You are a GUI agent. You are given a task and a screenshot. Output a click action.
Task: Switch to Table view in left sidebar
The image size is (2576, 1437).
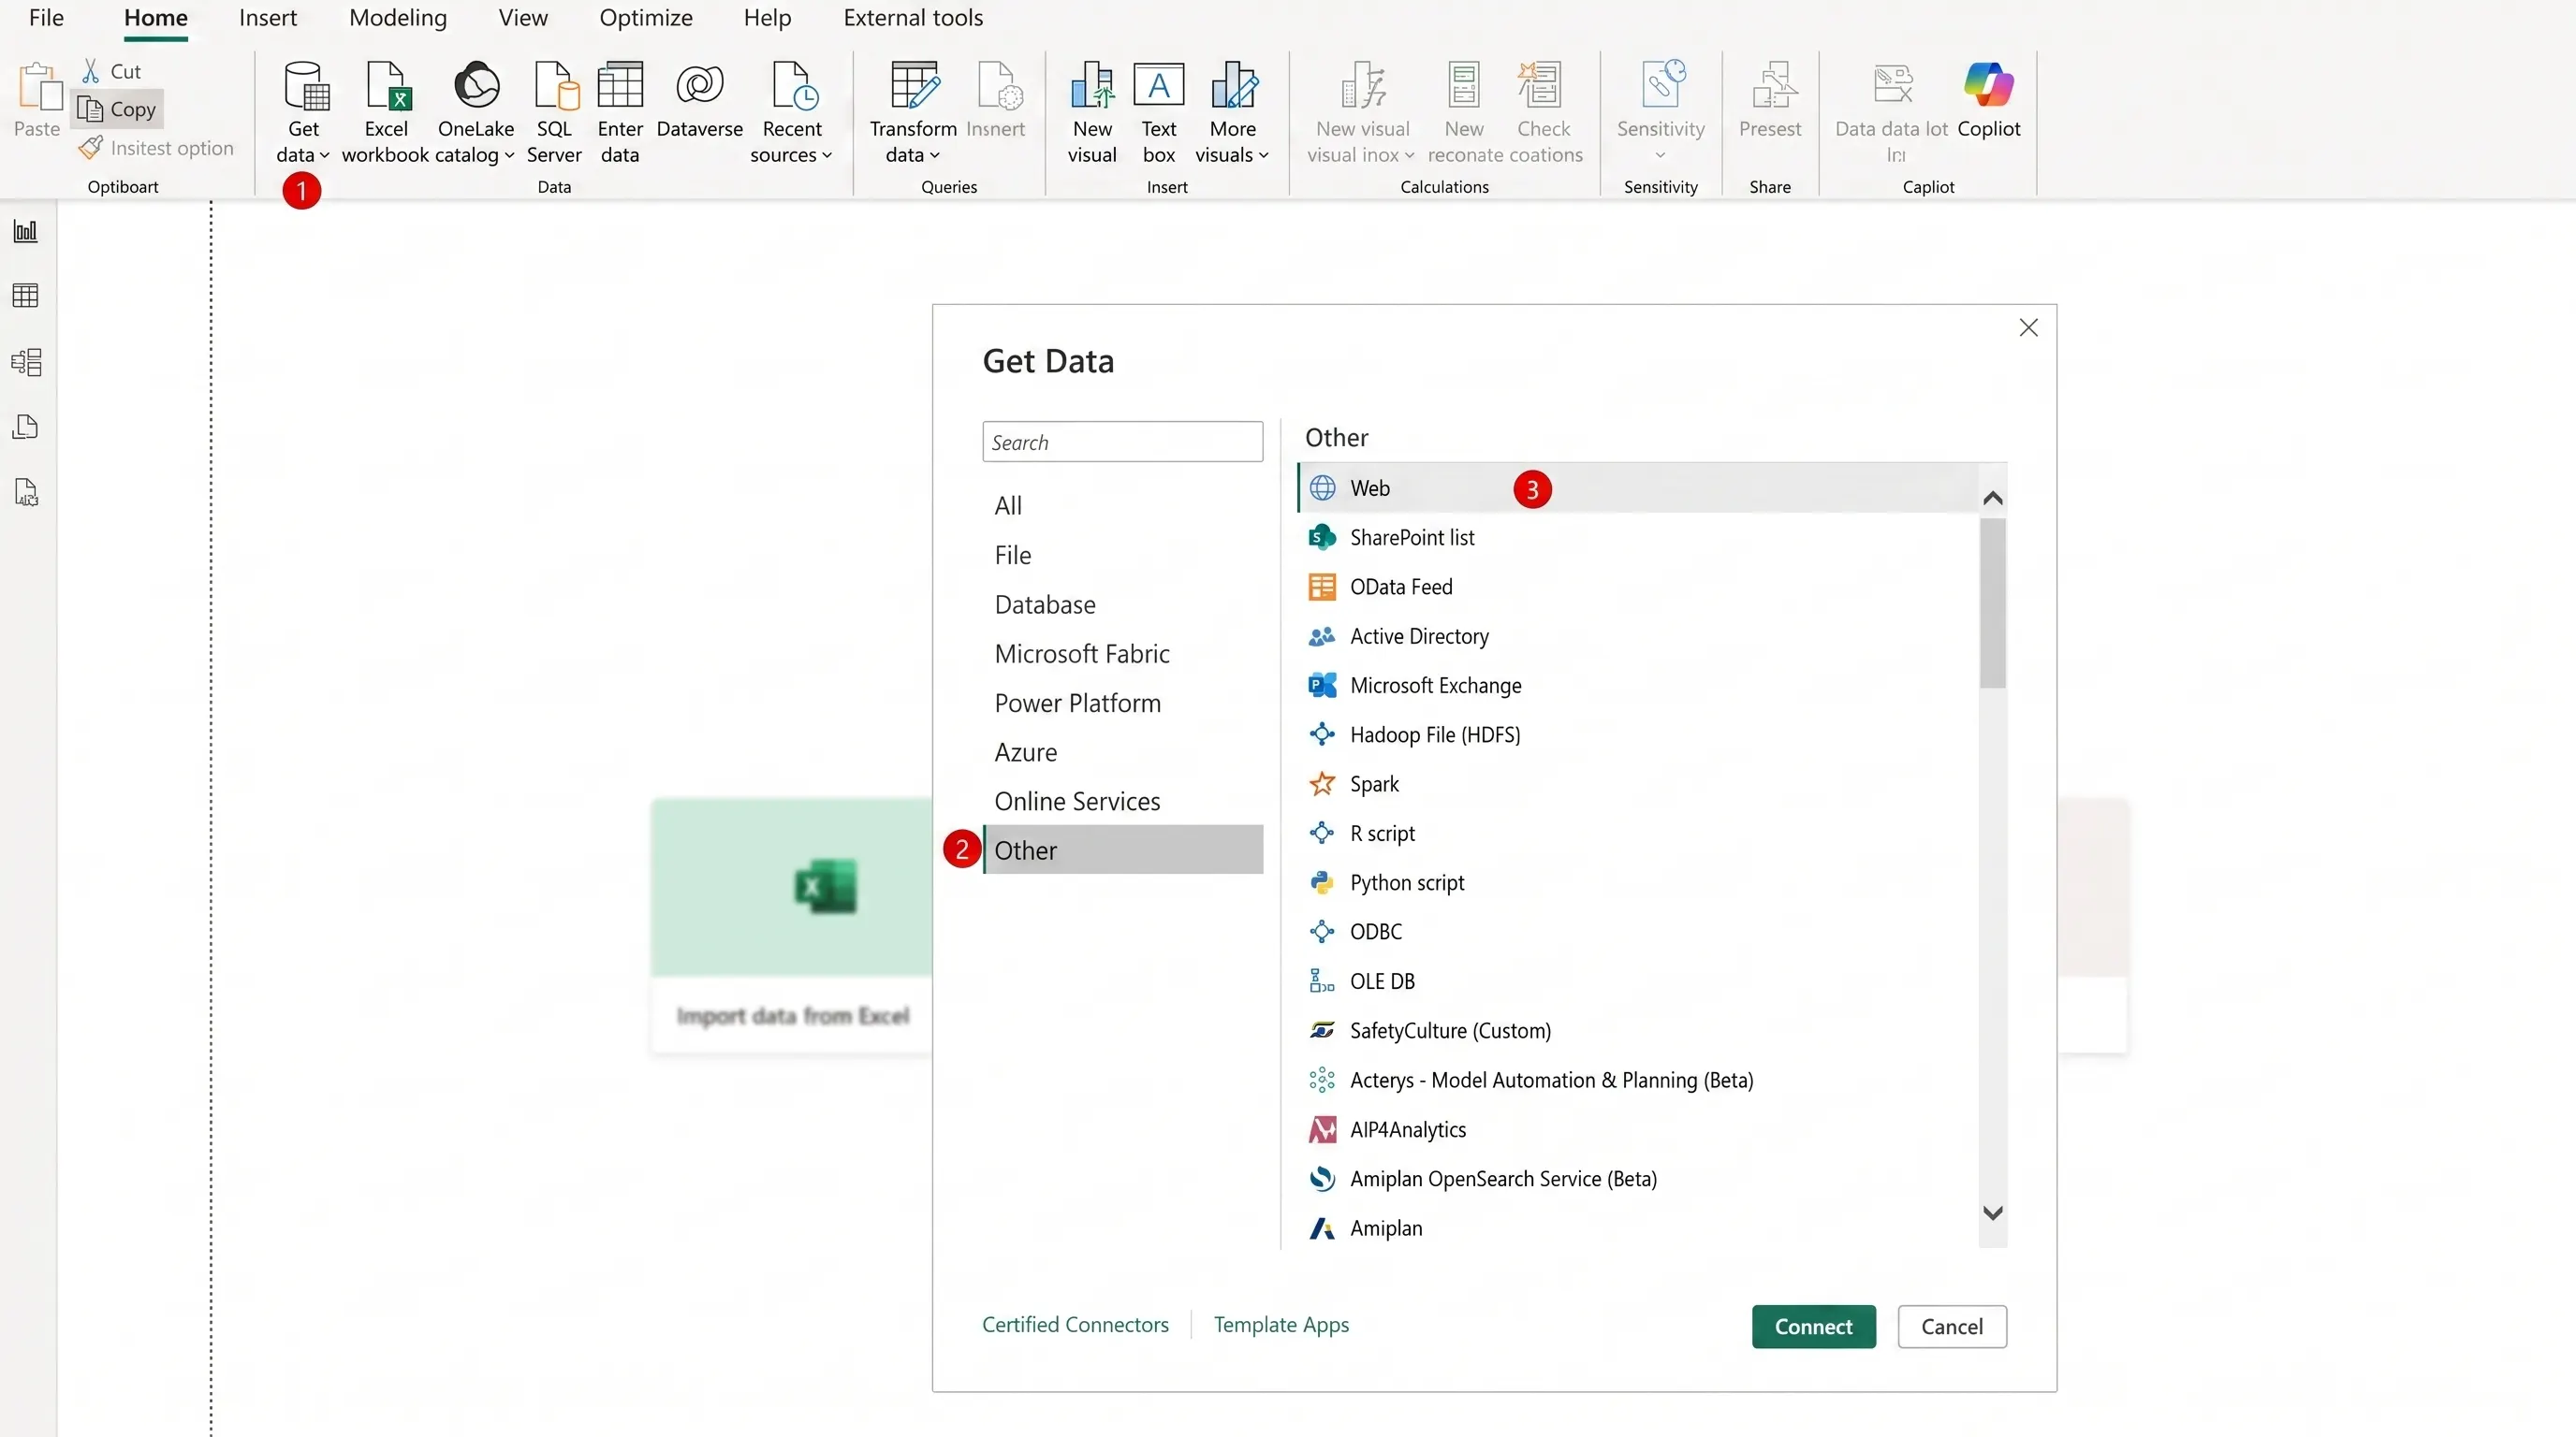click(26, 296)
